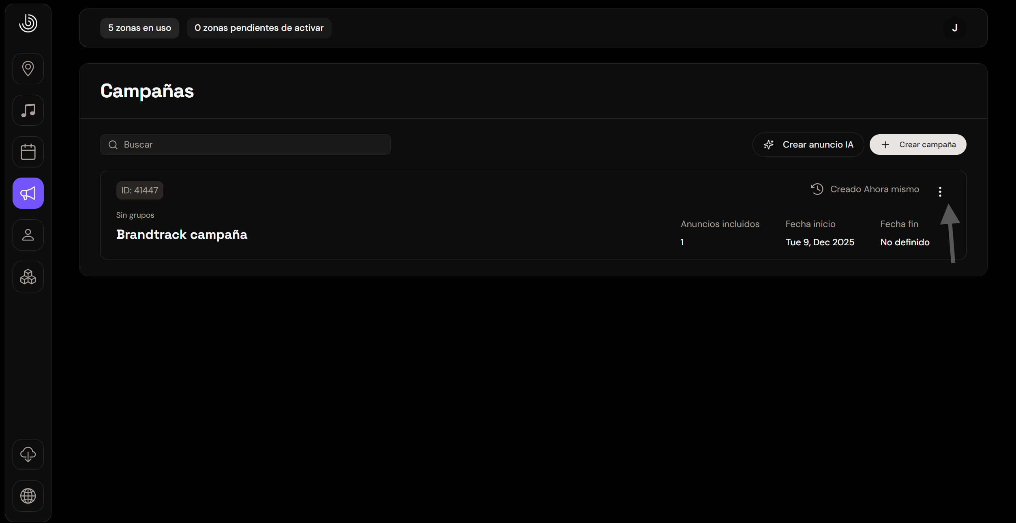Click the Brandtrack spiral logo
This screenshot has width=1016, height=523.
(28, 23)
